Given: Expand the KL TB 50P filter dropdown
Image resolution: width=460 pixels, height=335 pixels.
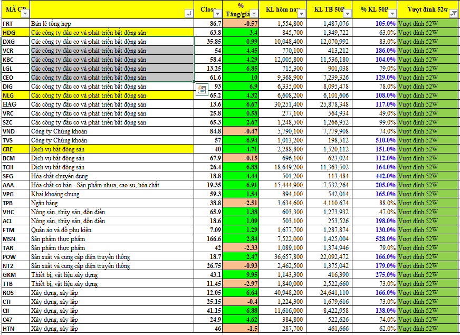Looking at the screenshot, I should [x=349, y=14].
